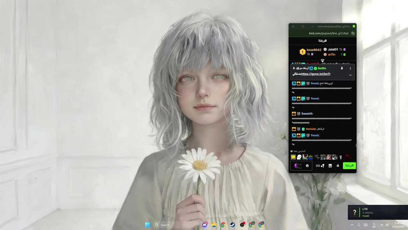Open the emoji picker in message box
This screenshot has height=230, width=408.
click(307, 166)
